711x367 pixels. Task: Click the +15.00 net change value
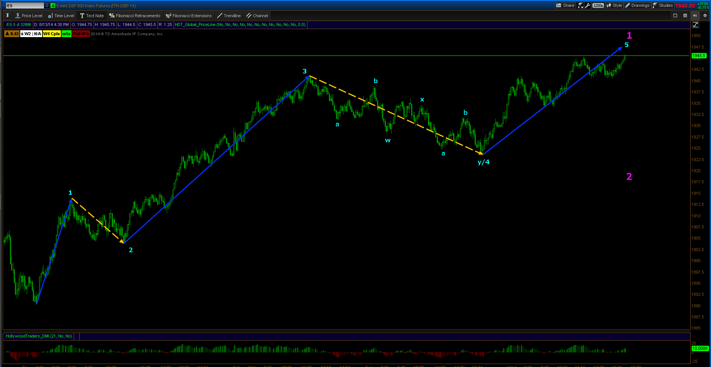[x=703, y=4]
